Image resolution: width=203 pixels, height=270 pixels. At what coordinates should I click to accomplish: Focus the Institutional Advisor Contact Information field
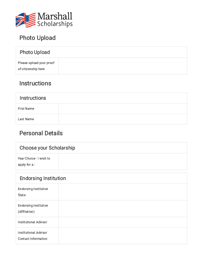(x=123, y=236)
